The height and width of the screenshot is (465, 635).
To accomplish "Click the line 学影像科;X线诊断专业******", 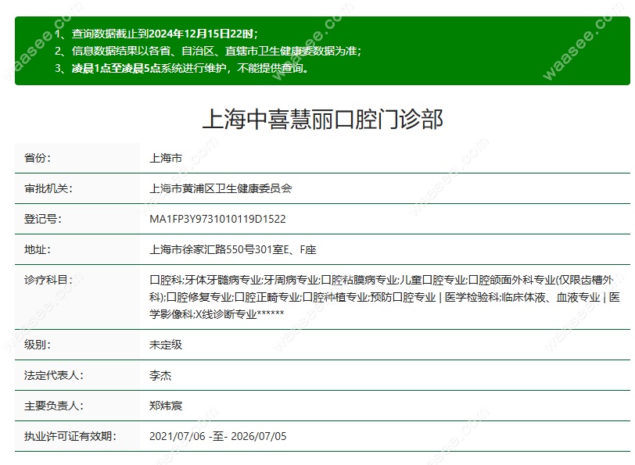I will (217, 314).
